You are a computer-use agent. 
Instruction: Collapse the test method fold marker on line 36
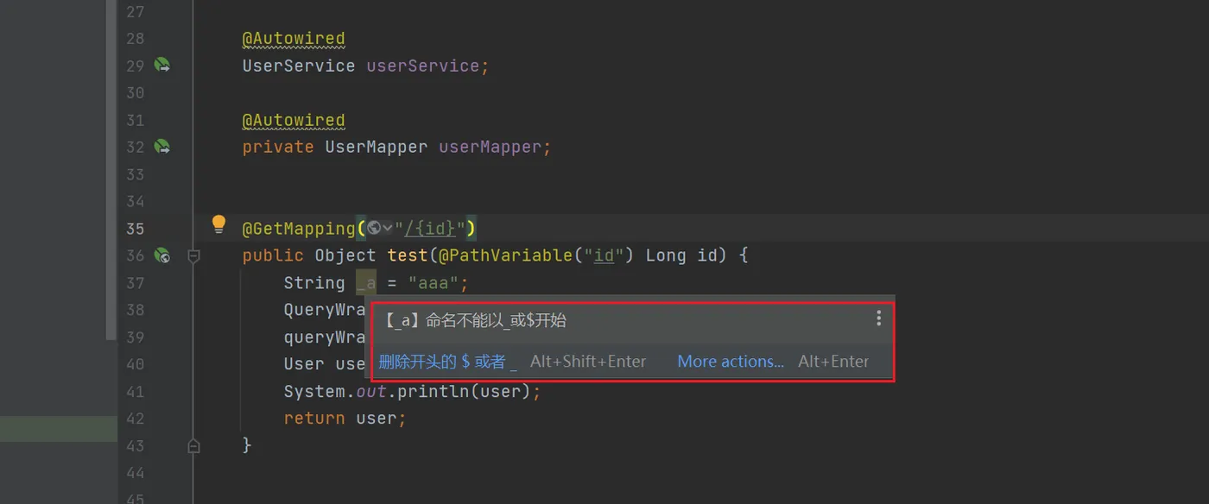193,255
